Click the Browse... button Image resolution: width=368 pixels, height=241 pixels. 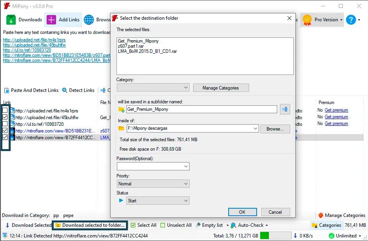tap(275, 129)
